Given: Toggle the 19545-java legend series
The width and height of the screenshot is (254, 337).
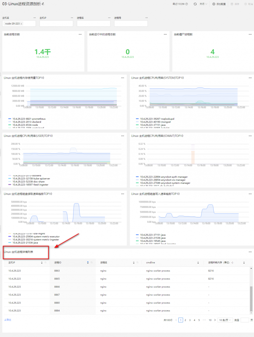Looking at the screenshot, I should point(151,241).
